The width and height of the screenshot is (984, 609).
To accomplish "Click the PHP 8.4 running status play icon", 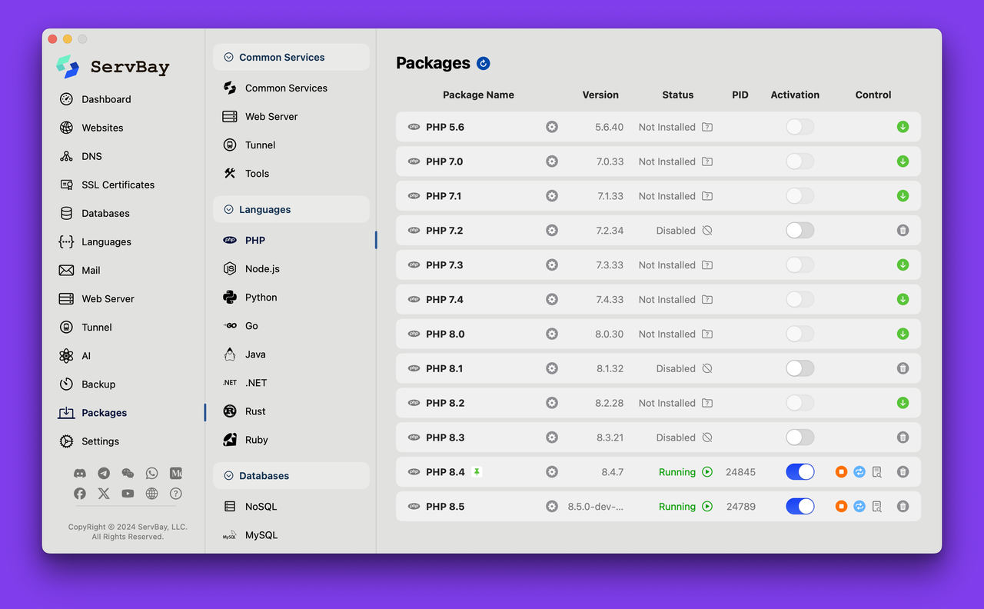I will [707, 472].
